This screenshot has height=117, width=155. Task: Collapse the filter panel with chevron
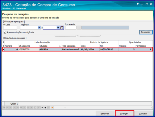point(78,36)
